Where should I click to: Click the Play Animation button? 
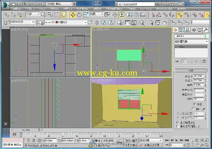point(176,140)
